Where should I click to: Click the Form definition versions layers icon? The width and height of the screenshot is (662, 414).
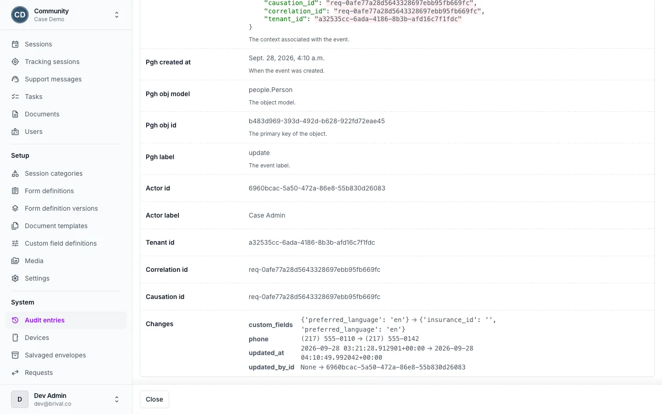(x=15, y=208)
